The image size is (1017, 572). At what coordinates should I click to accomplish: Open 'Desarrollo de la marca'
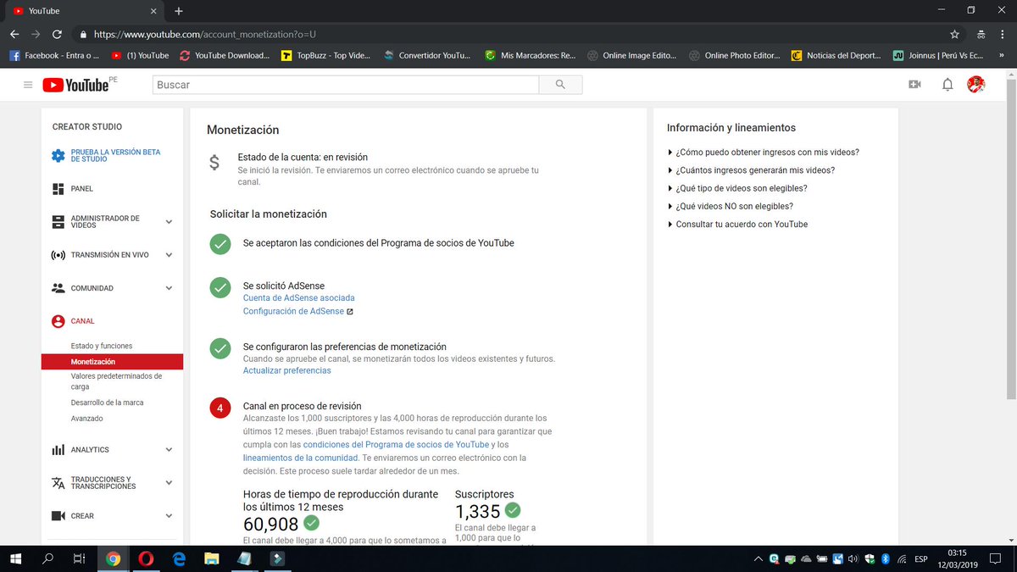click(107, 403)
